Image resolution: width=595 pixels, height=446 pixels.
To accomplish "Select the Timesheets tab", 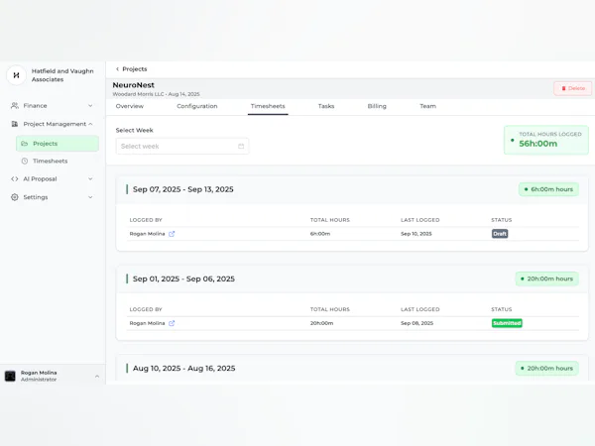I will click(268, 106).
